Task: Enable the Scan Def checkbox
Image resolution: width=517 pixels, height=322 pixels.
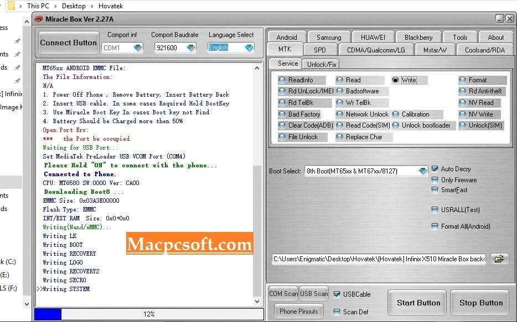Action: point(337,312)
